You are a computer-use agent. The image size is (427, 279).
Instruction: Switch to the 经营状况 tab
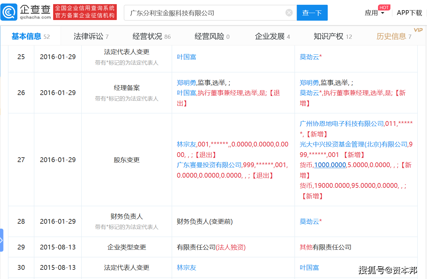pos(151,37)
